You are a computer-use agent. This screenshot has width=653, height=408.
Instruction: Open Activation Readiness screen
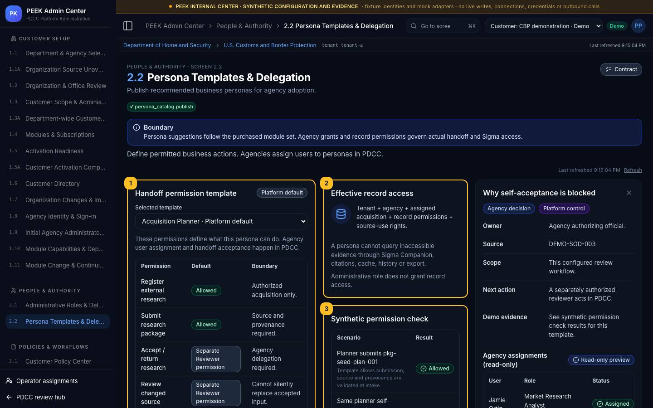click(x=58, y=151)
